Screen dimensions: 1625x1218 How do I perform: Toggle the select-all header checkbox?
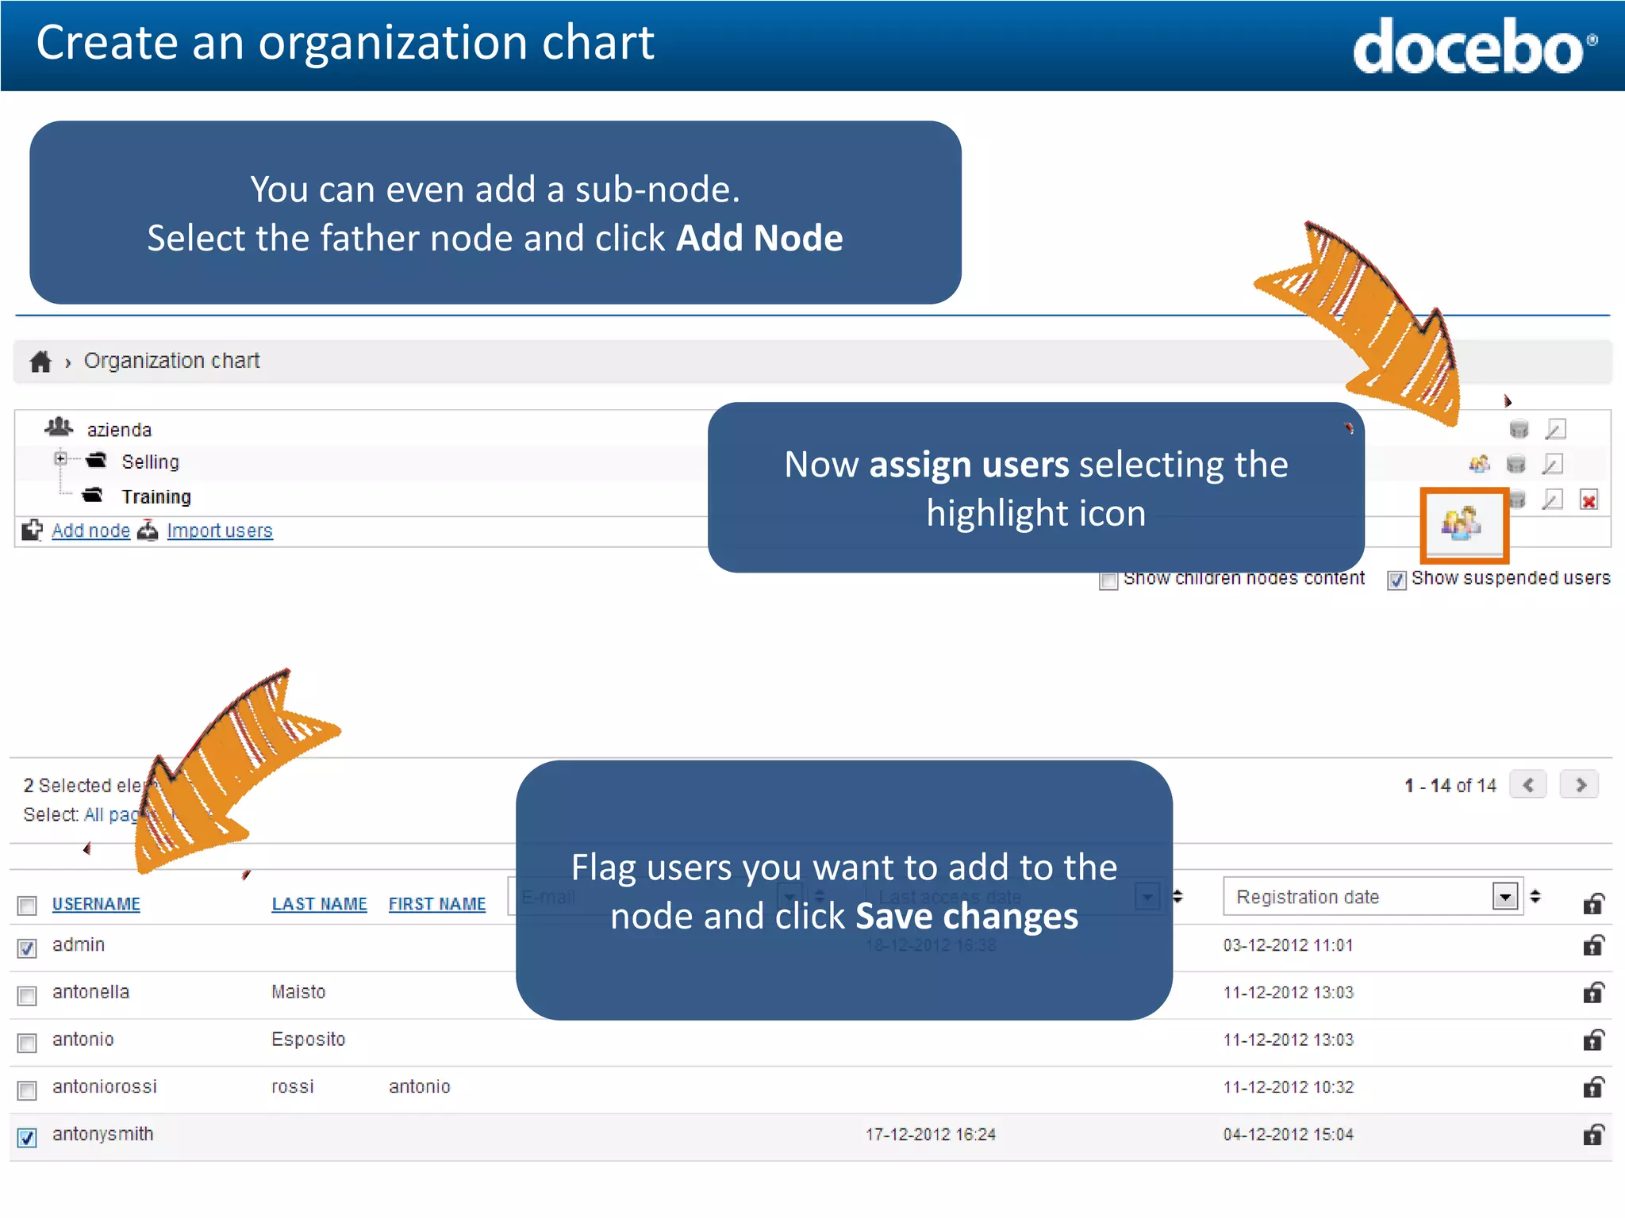pos(27,906)
